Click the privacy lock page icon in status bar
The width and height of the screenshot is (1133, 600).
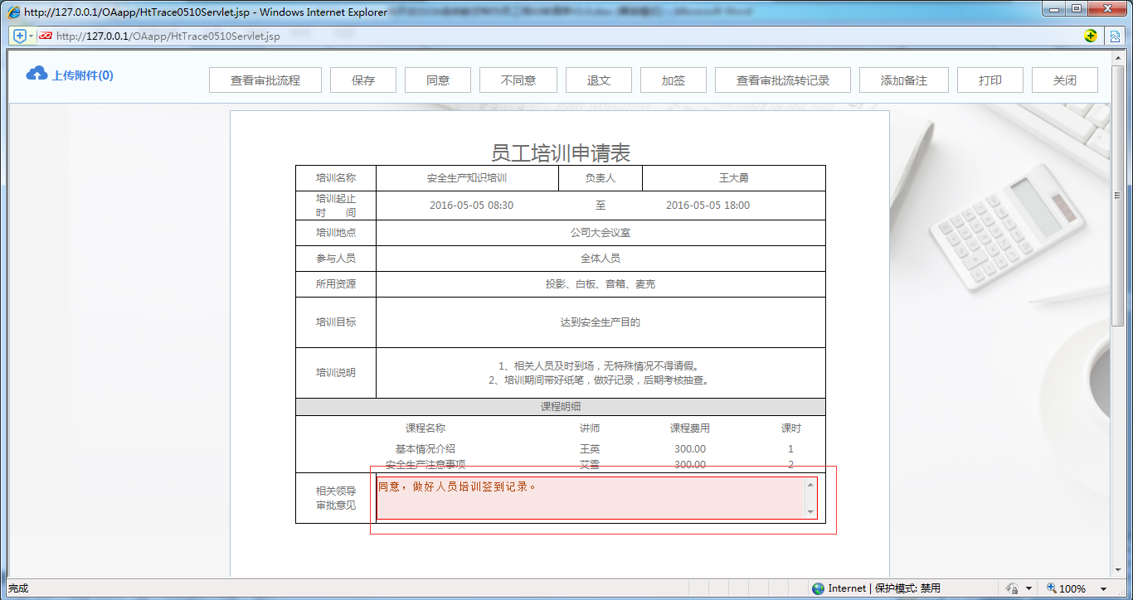(1011, 588)
